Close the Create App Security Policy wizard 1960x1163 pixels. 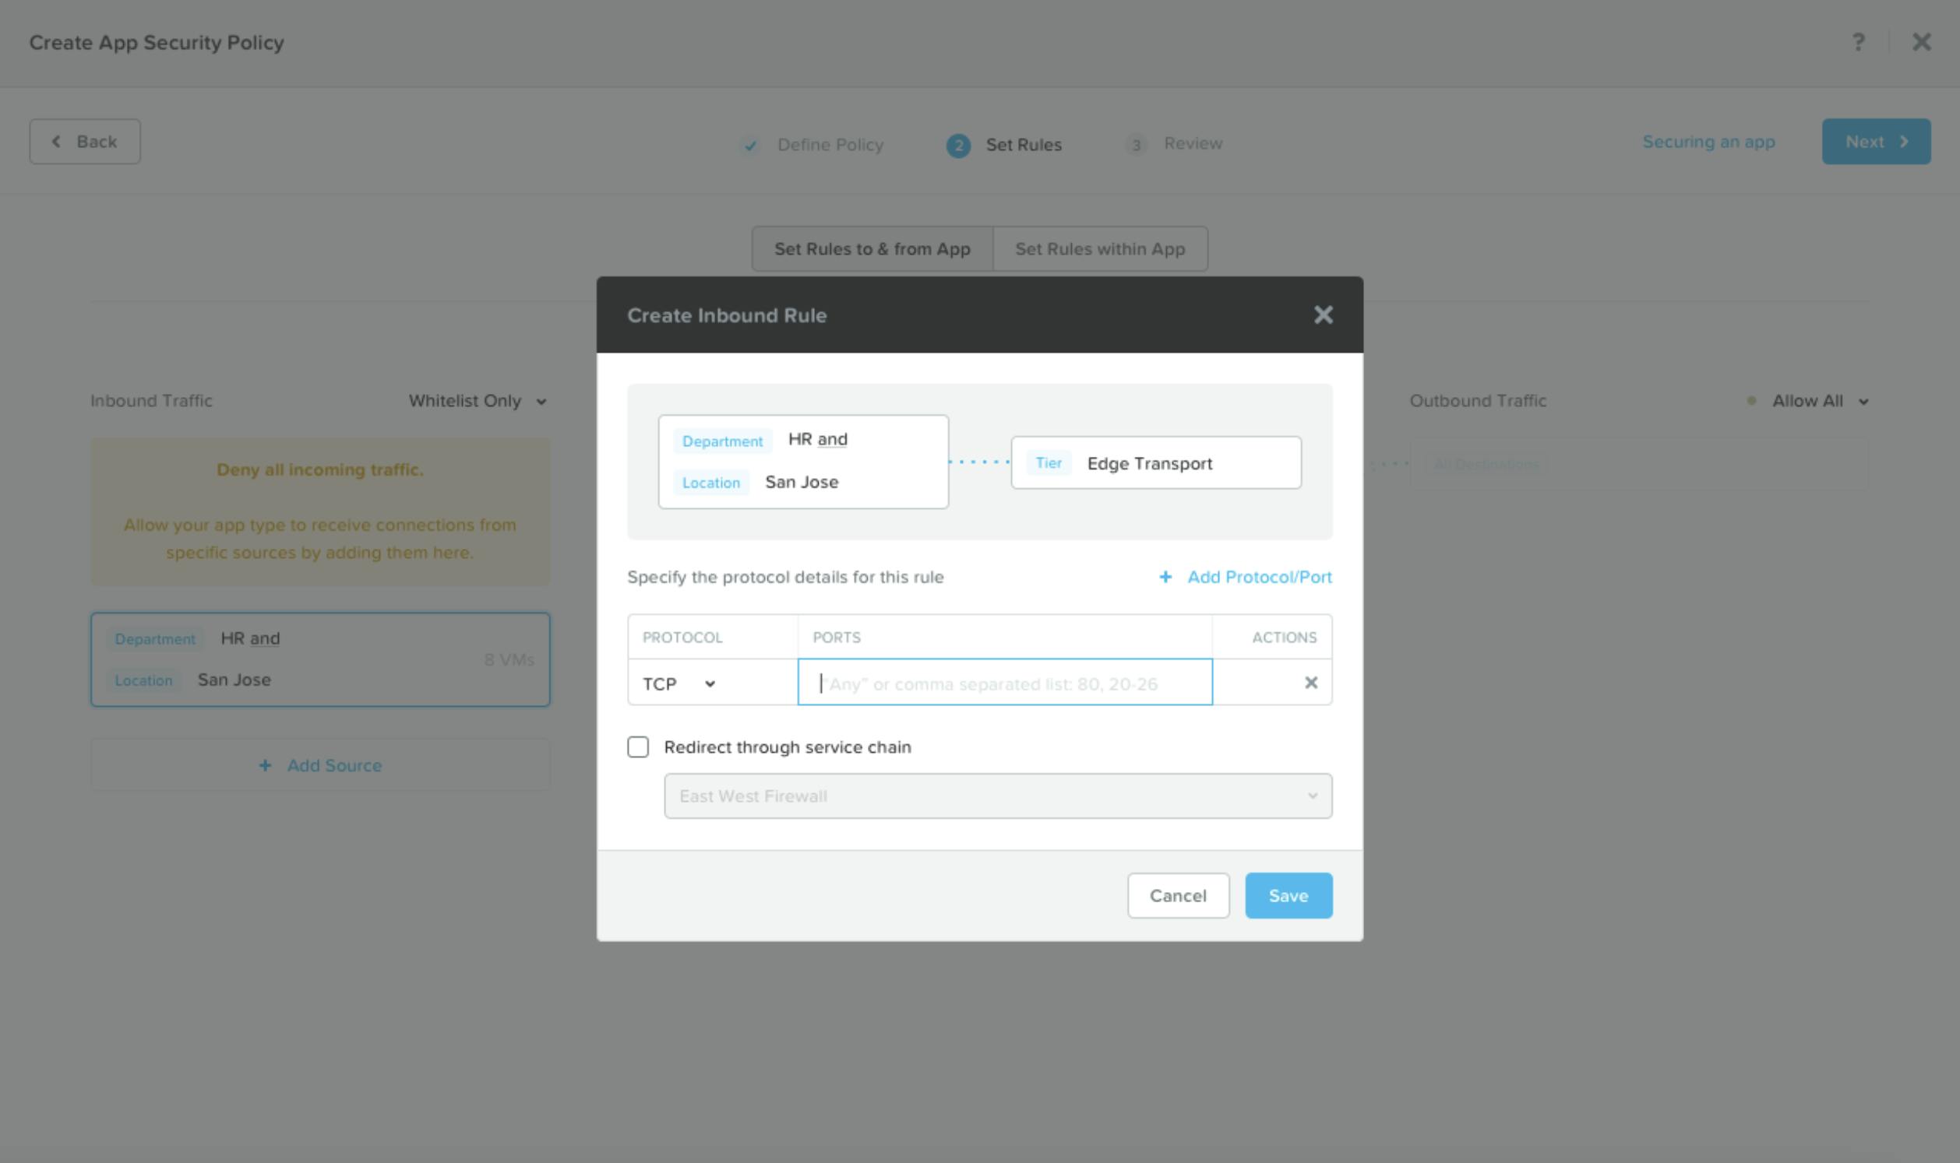1922,42
